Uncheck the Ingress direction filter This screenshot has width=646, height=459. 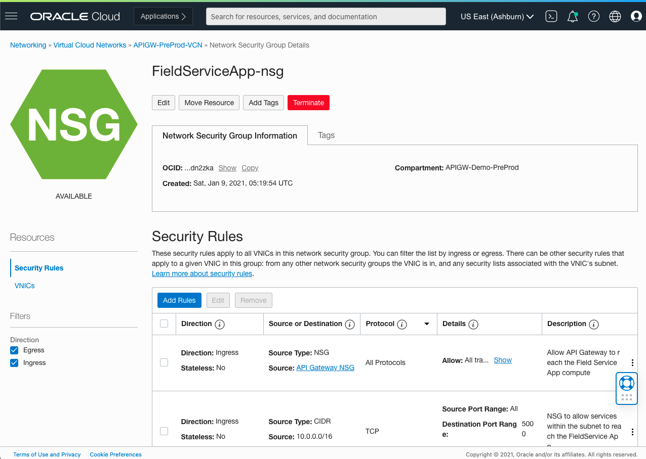click(14, 362)
